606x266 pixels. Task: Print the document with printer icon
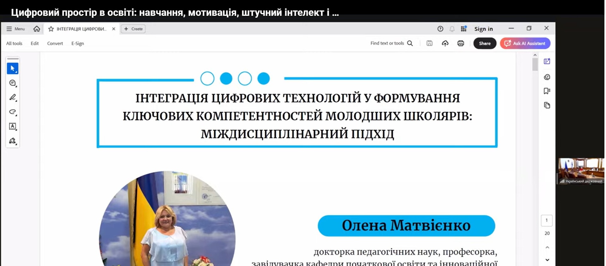click(x=461, y=43)
